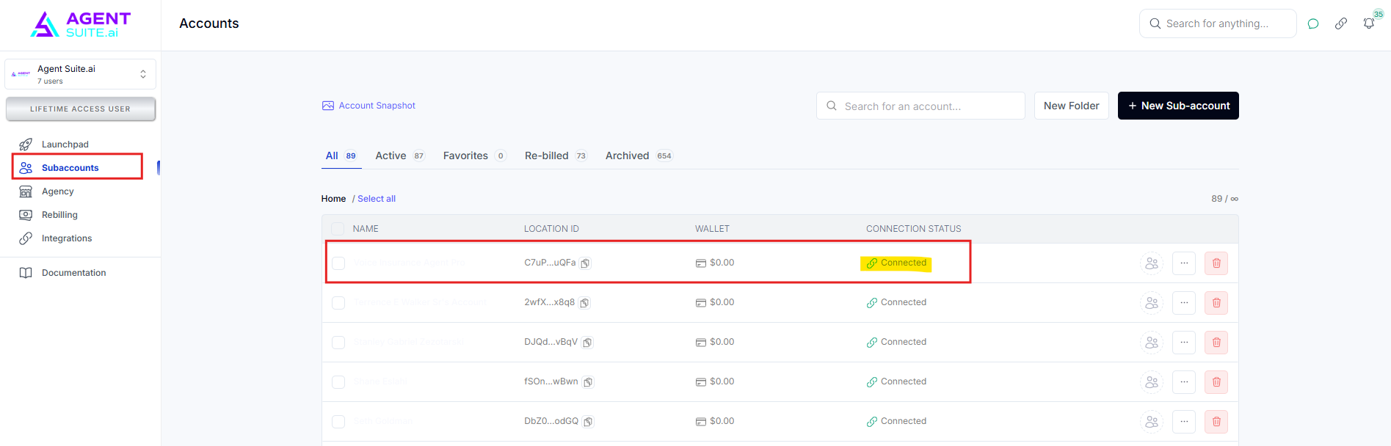Click the New Sub-account button
1391x446 pixels.
coord(1178,106)
